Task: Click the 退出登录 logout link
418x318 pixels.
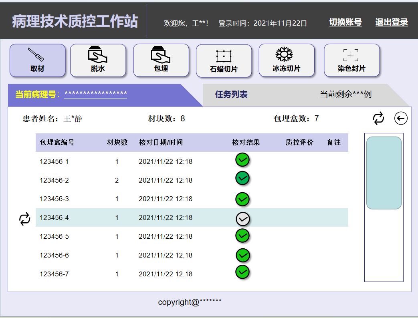Action: 391,22
